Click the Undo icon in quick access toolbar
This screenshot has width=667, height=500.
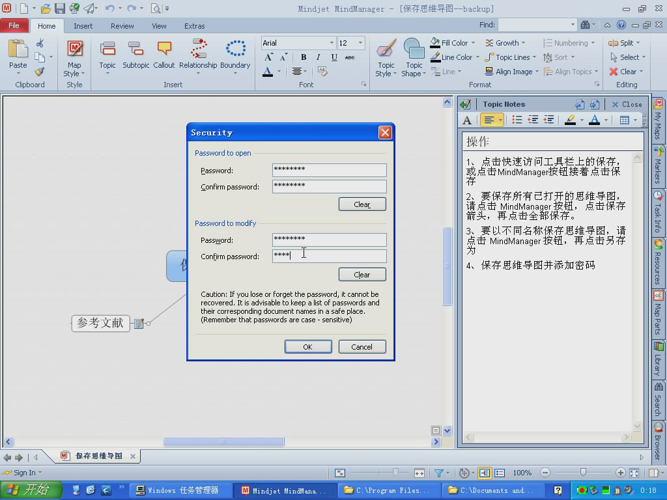(x=109, y=8)
